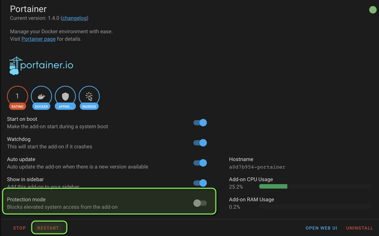Click the 0.2% RAM value
The width and height of the screenshot is (379, 236).
234,207
